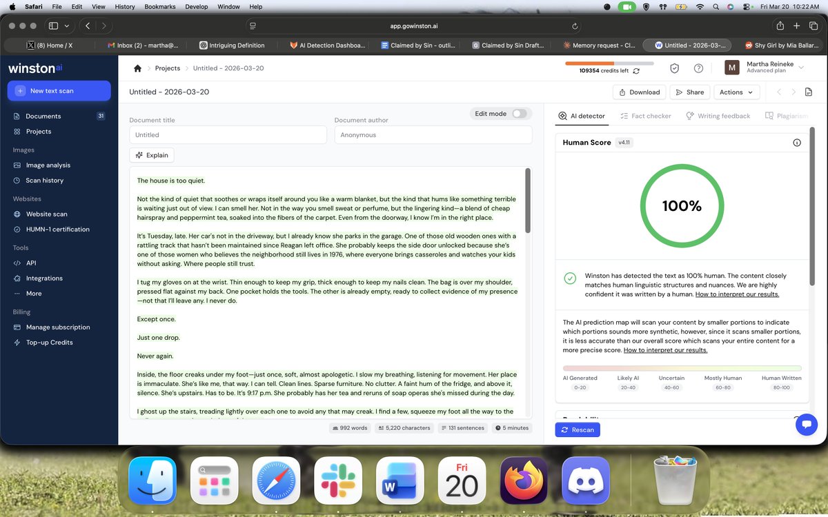
Task: Click Projects breadcrumb link
Action: (168, 68)
